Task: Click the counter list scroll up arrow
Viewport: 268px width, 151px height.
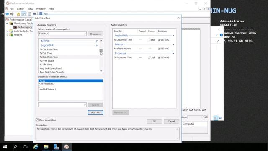Action: pyautogui.click(x=101, y=41)
